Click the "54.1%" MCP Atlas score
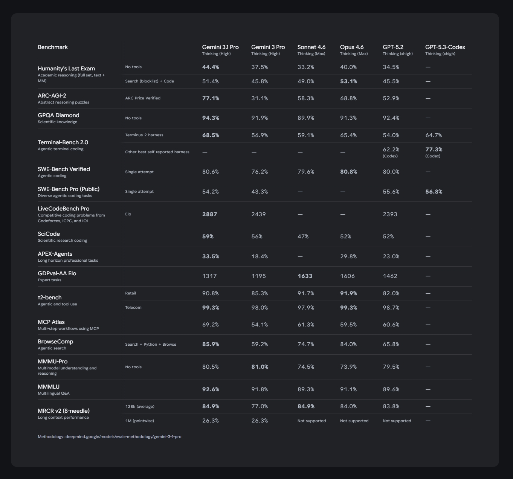Image resolution: width=513 pixels, height=479 pixels. [260, 325]
